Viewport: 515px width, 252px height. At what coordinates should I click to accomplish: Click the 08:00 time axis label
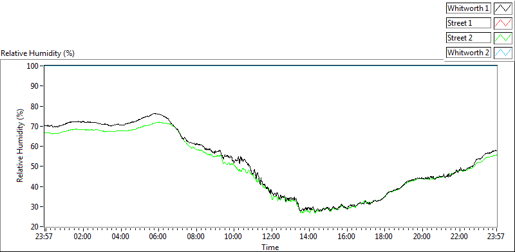point(196,237)
